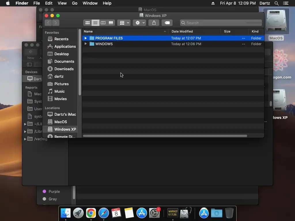Open Recents in the sidebar
Screen dimensions: 295x221
60,39
